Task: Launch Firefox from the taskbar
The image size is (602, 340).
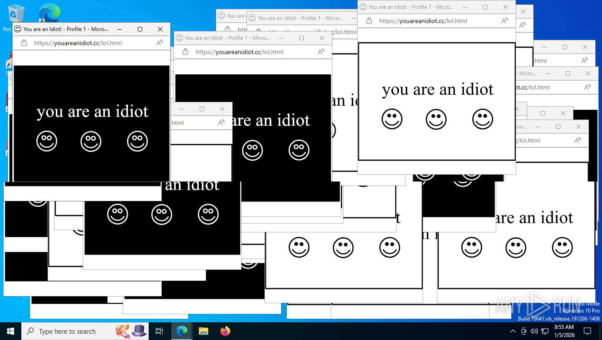Action: (x=225, y=331)
